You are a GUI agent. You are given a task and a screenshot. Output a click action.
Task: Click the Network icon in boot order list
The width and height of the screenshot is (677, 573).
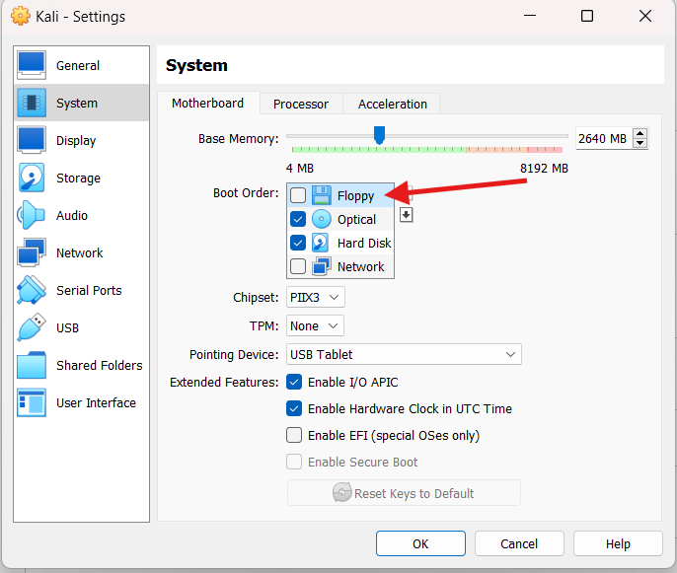click(322, 266)
